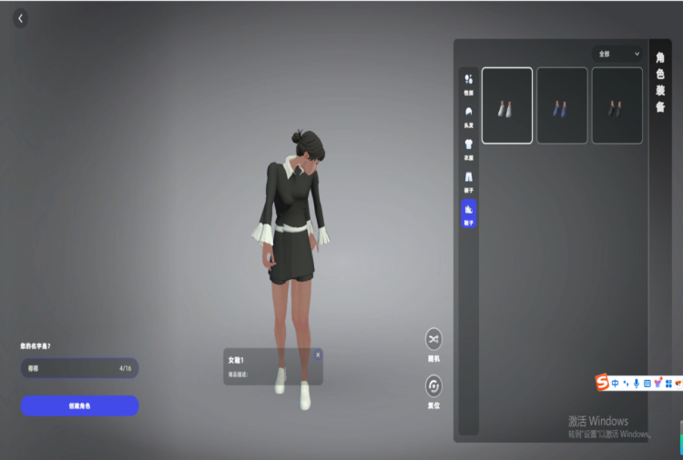Screen dimensions: 683x460
Task: Open the gender (性别) category
Action: (x=468, y=84)
